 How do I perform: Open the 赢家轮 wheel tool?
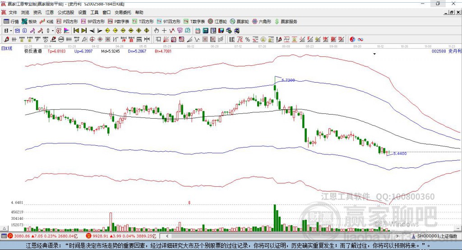click(240, 22)
